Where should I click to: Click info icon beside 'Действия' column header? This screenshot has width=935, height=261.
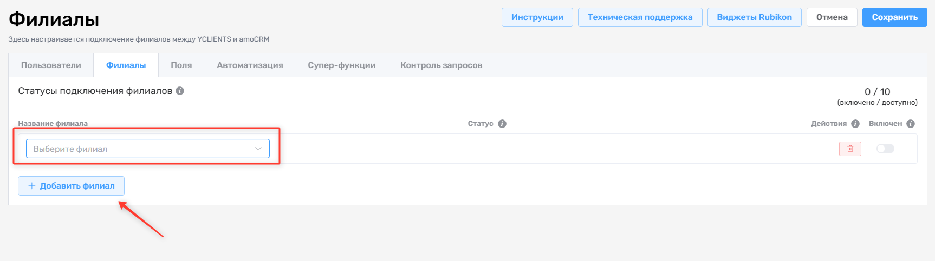pyautogui.click(x=855, y=124)
